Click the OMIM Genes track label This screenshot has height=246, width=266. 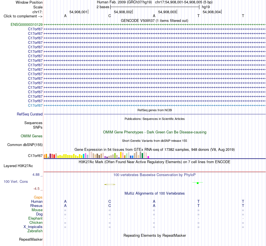(32, 136)
